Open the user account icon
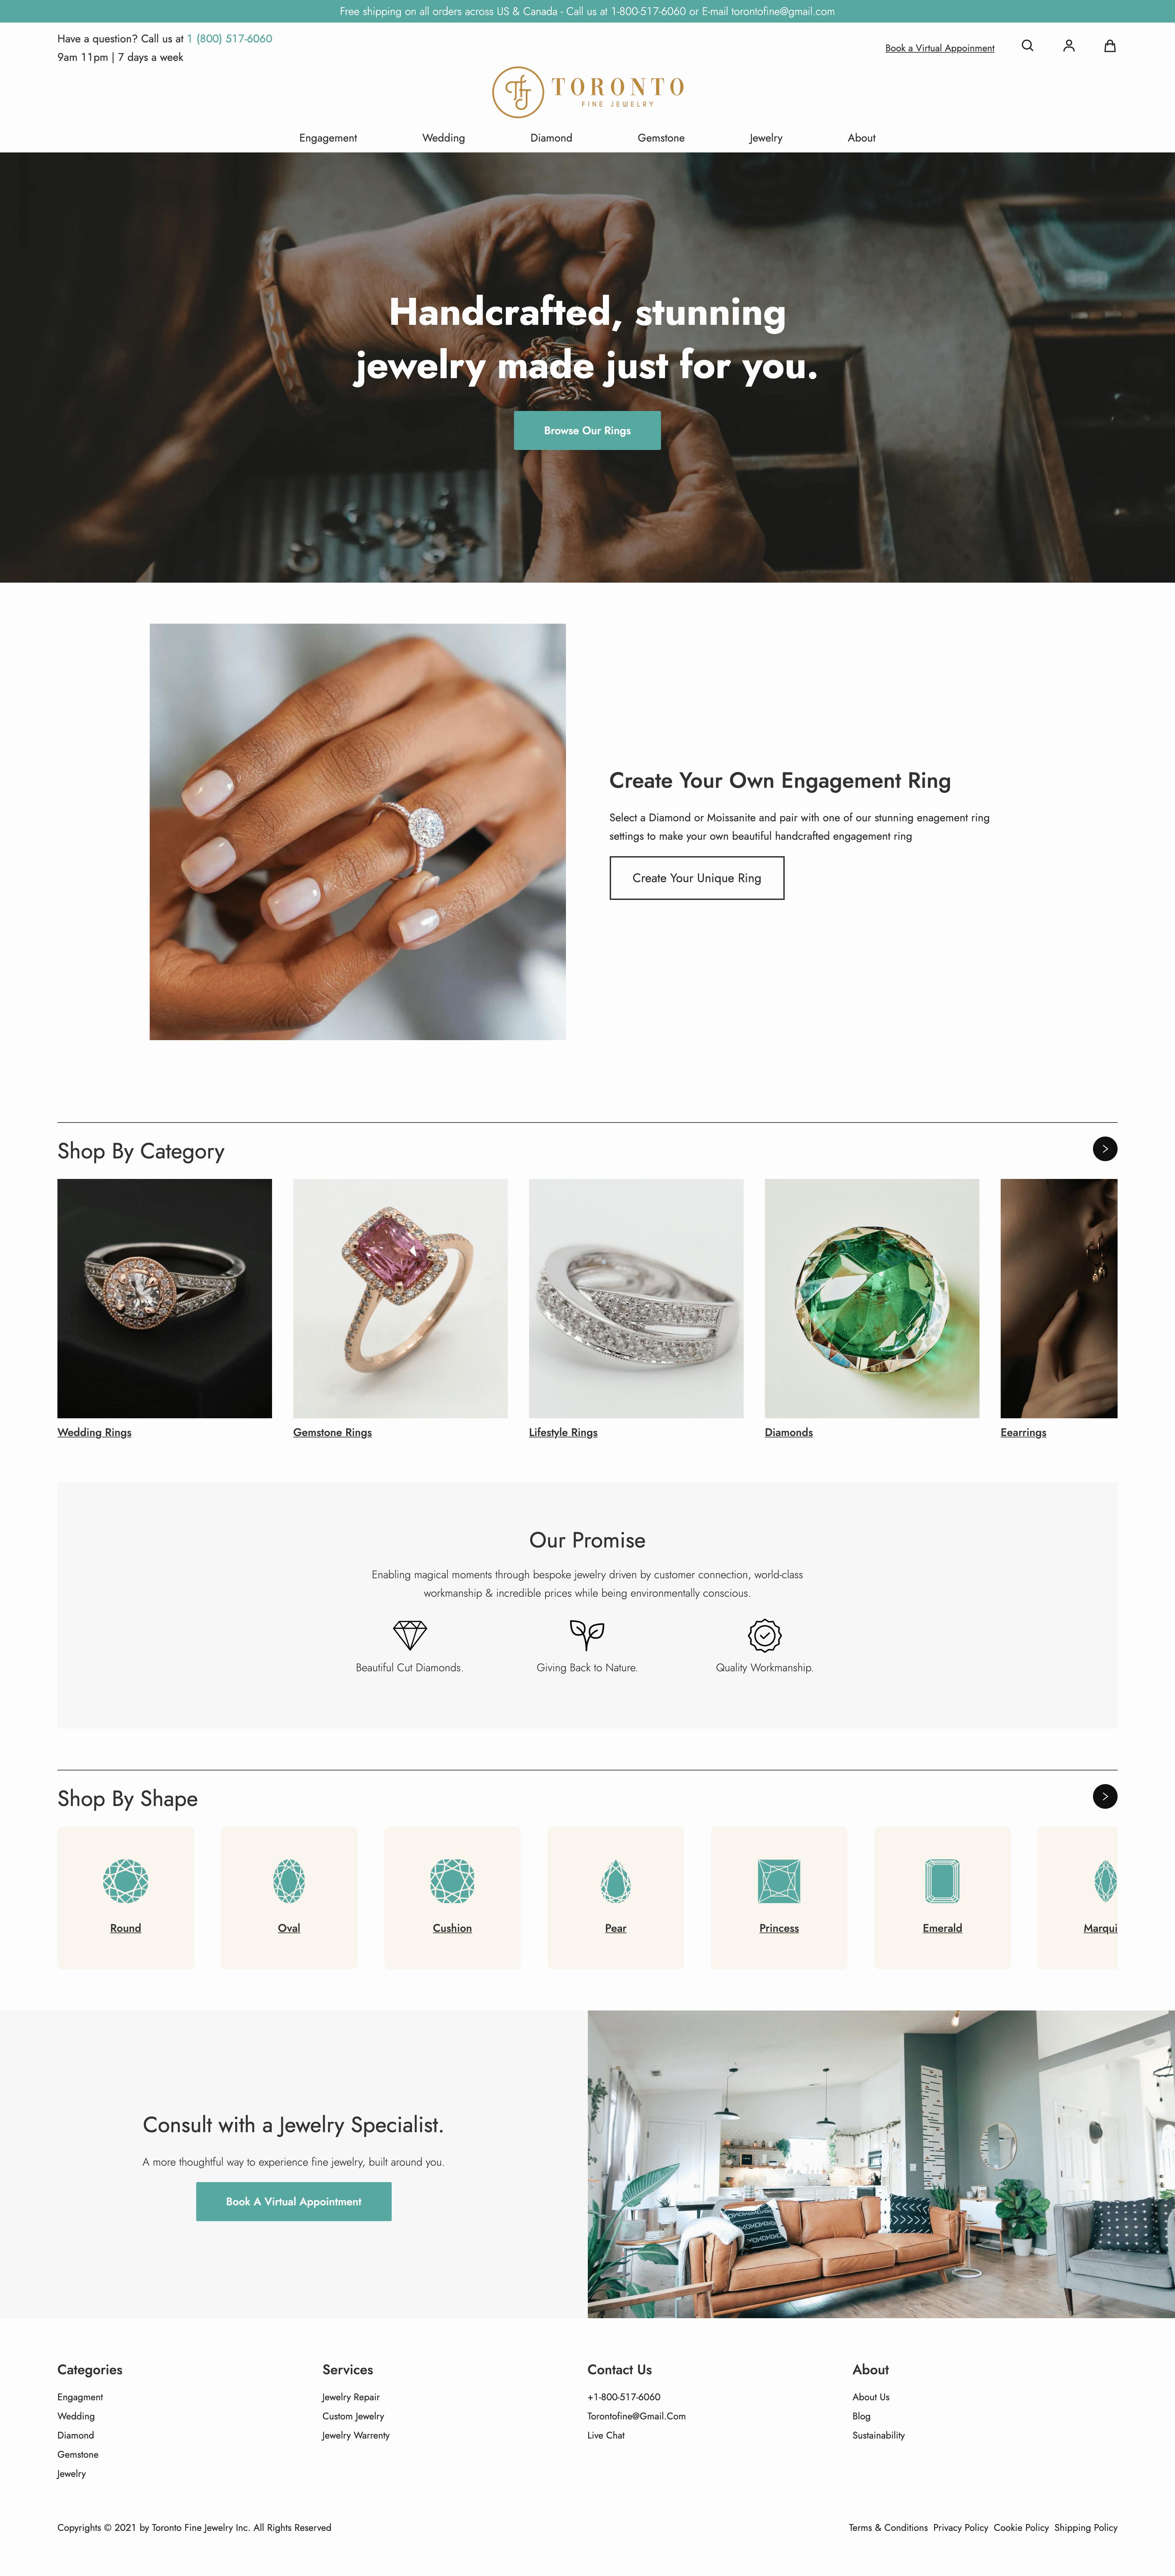The width and height of the screenshot is (1175, 2576). pos(1068,46)
